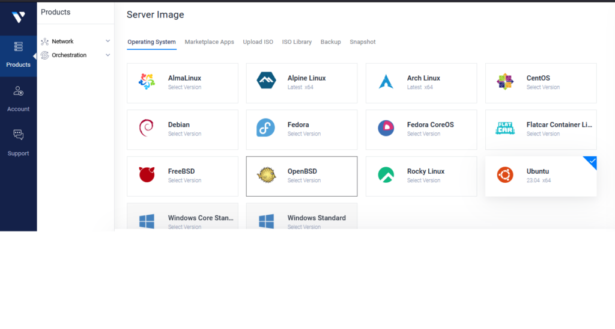
Task: Click the AlmaLinux logo icon
Action: pos(147,81)
